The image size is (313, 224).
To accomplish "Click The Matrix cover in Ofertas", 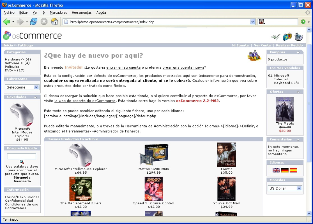I will tap(285, 109).
